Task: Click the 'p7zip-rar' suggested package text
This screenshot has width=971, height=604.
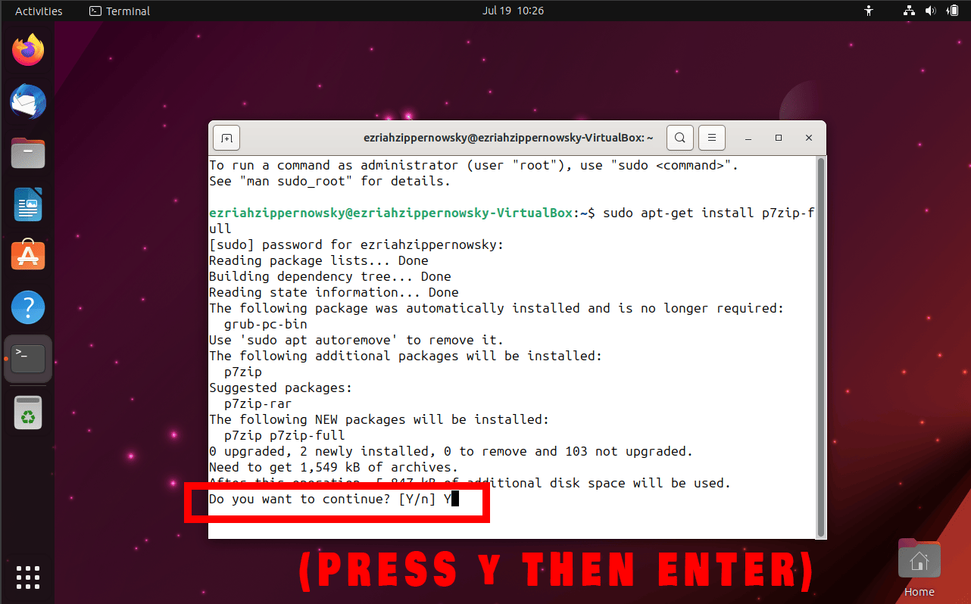Action: [258, 403]
